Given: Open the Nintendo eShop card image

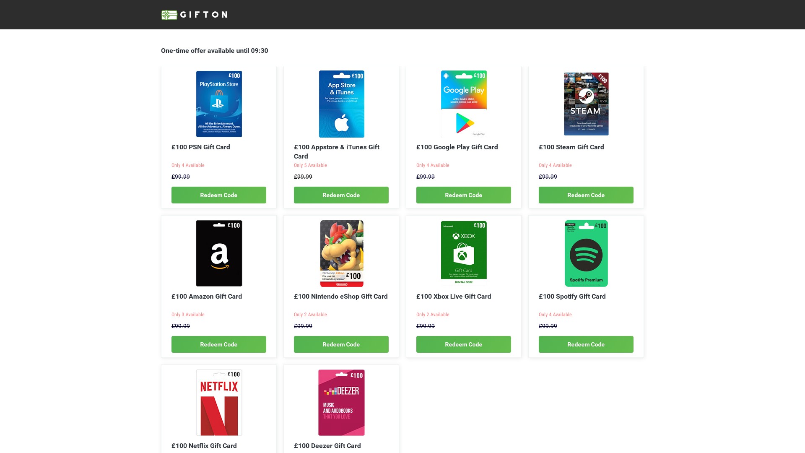Looking at the screenshot, I should pyautogui.click(x=341, y=253).
